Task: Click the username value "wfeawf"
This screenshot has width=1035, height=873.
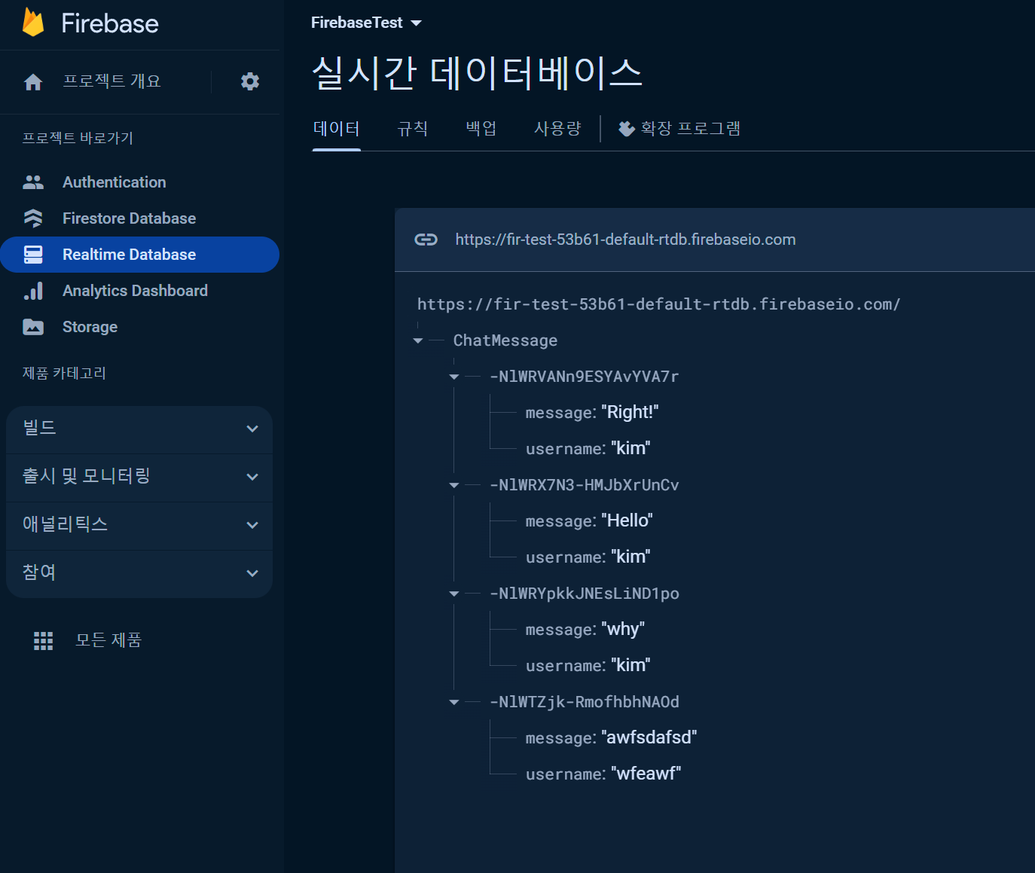Action: pos(646,774)
